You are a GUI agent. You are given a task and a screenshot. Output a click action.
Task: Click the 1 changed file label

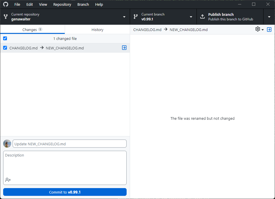(x=65, y=38)
